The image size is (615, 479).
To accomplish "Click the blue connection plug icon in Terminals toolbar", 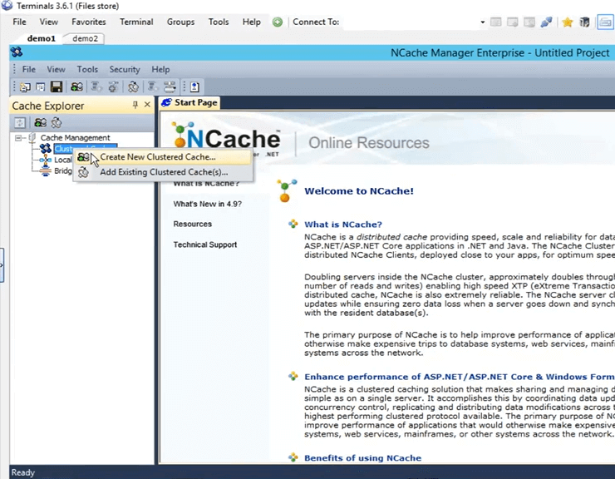I will coord(546,22).
